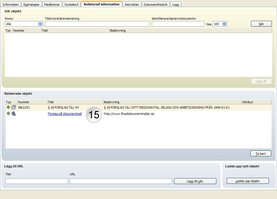Open the Aktiviteter tab
This screenshot has height=199, width=277.
pos(132,5)
